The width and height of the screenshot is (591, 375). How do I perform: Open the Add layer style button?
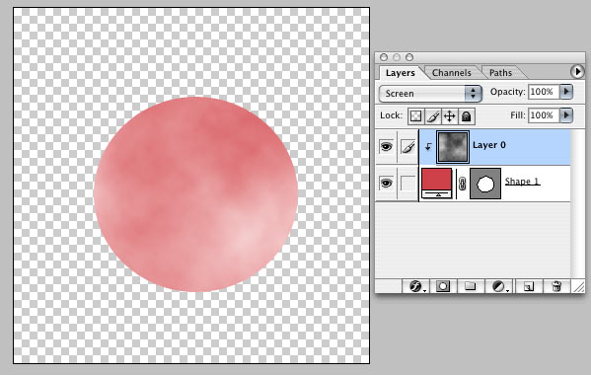[416, 287]
